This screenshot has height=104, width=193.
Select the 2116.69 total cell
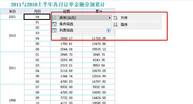coord(66,71)
